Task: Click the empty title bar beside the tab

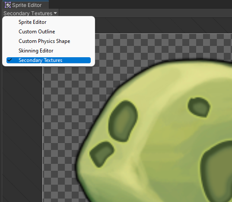Action: (140, 4)
